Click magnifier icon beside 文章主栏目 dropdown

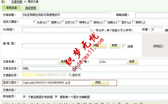point(80,68)
